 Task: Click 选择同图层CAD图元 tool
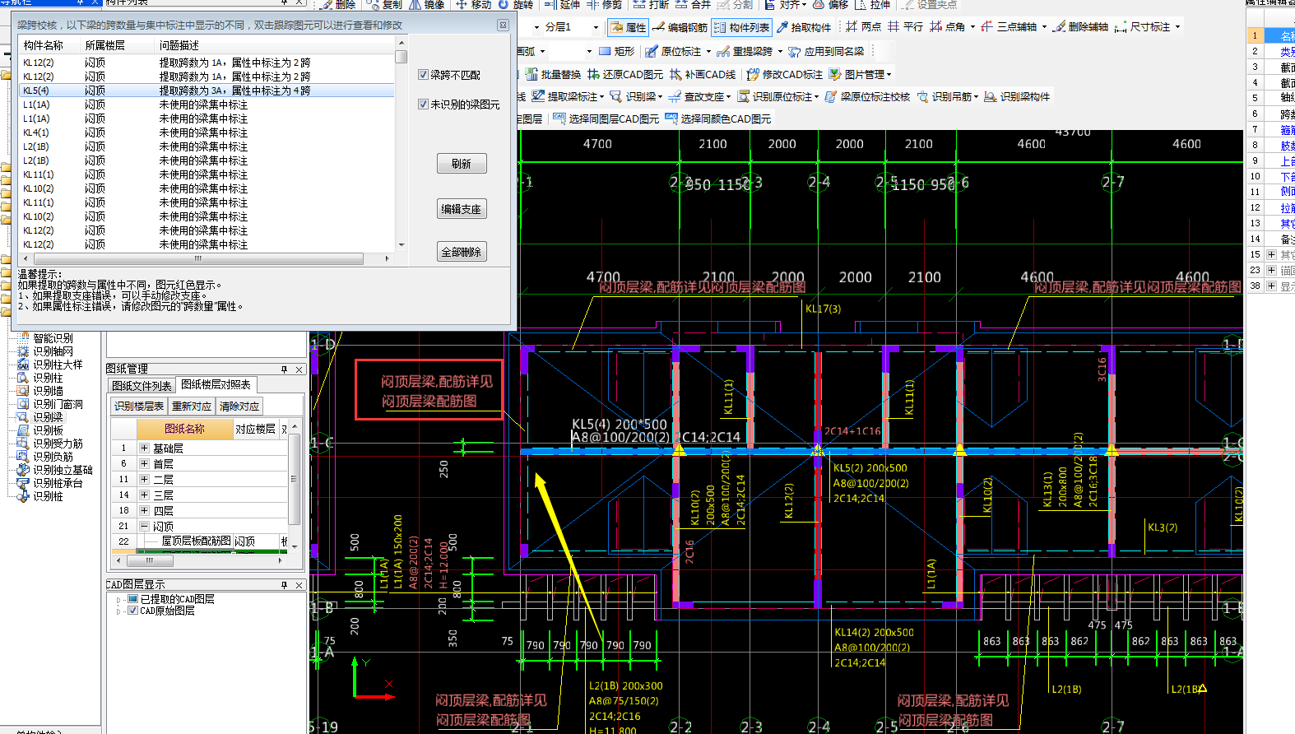[606, 119]
